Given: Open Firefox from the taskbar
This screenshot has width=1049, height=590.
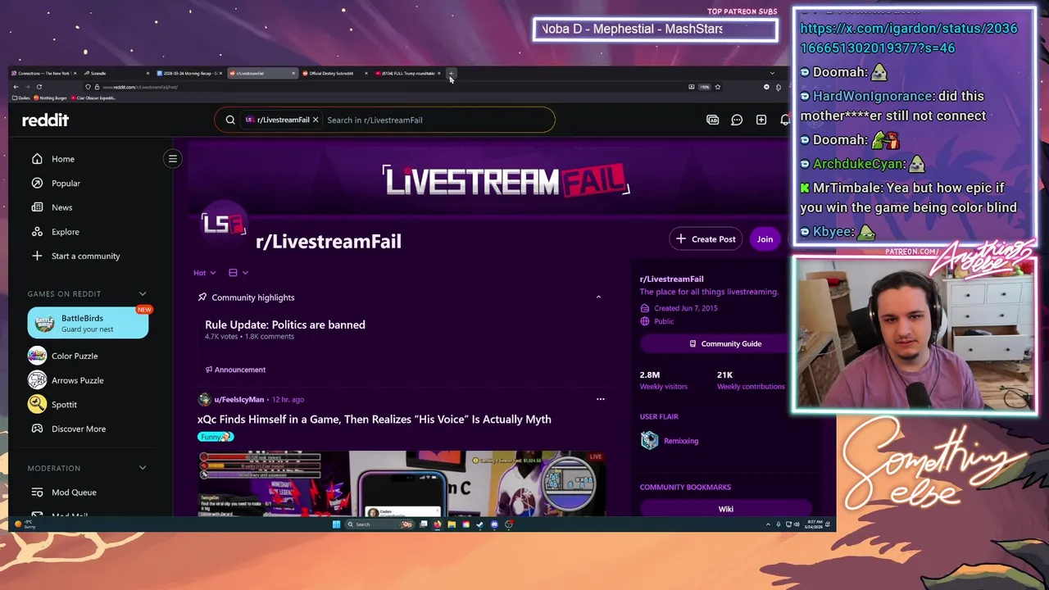Looking at the screenshot, I should (438, 524).
